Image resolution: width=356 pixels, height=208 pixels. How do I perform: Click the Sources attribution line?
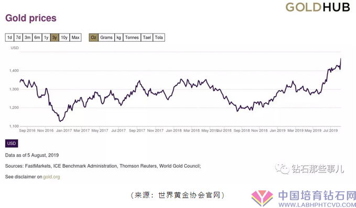pyautogui.click(x=103, y=166)
